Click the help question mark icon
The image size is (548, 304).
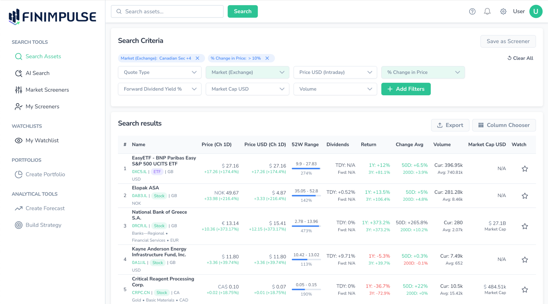click(x=472, y=11)
